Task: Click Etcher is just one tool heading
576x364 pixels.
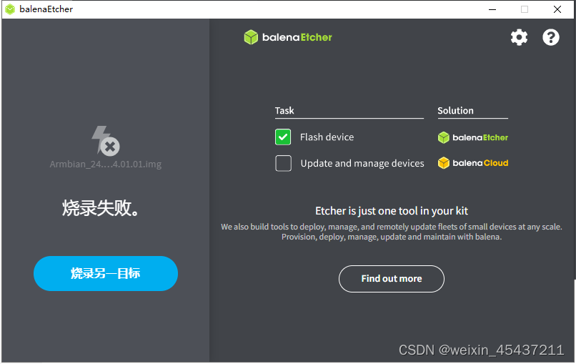Action: click(x=391, y=211)
